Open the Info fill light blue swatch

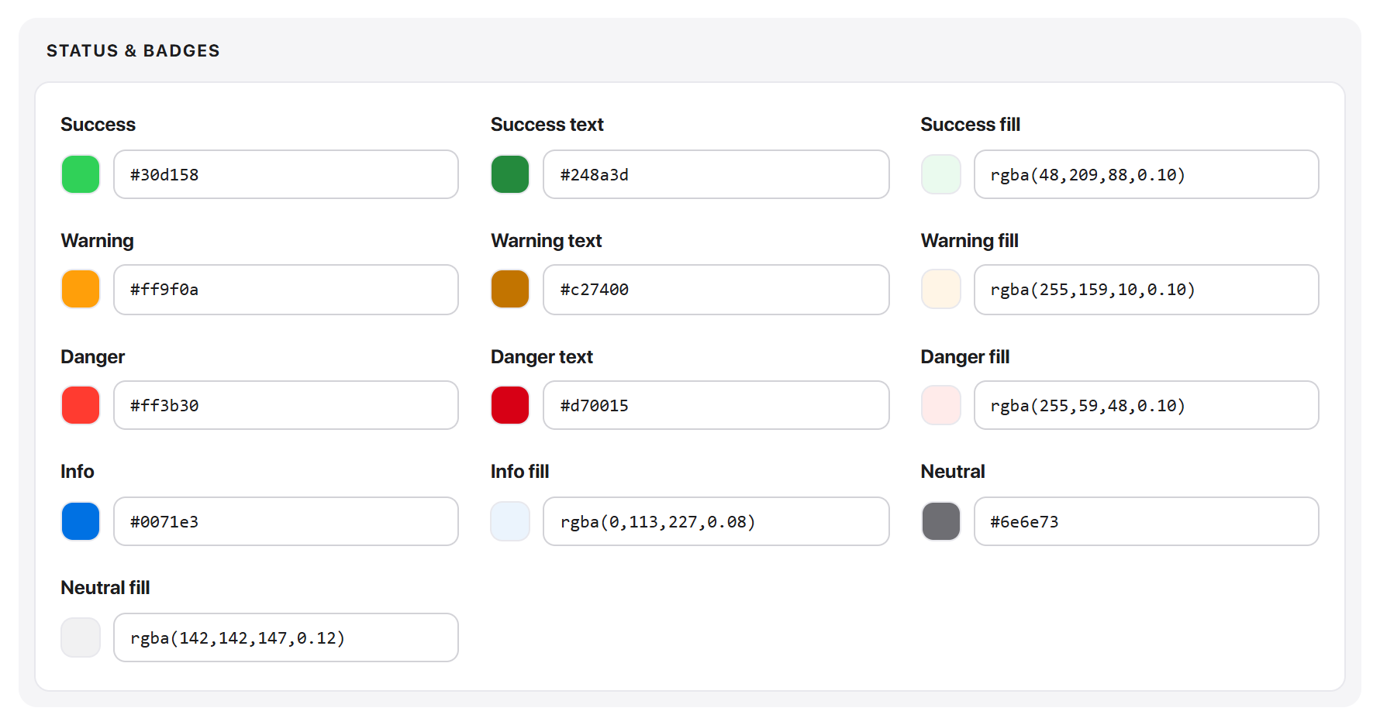[x=510, y=521]
